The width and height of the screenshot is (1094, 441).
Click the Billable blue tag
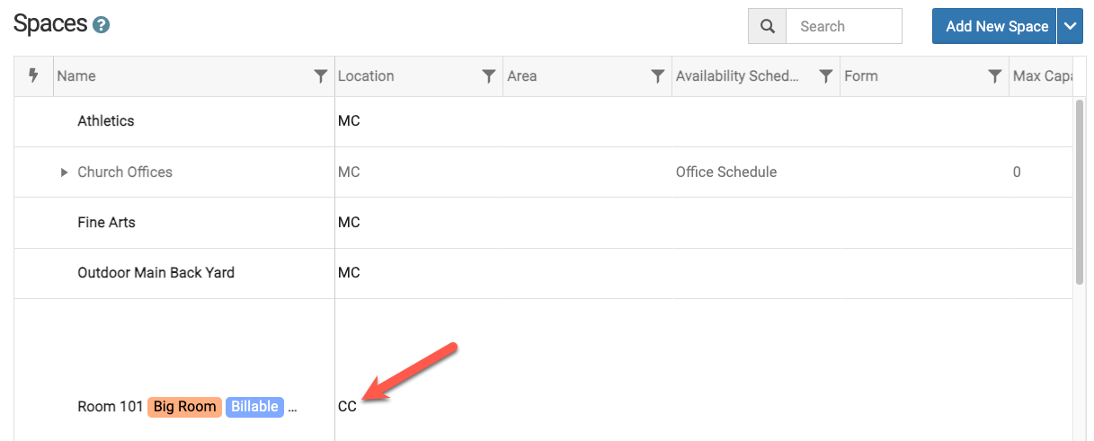(254, 407)
